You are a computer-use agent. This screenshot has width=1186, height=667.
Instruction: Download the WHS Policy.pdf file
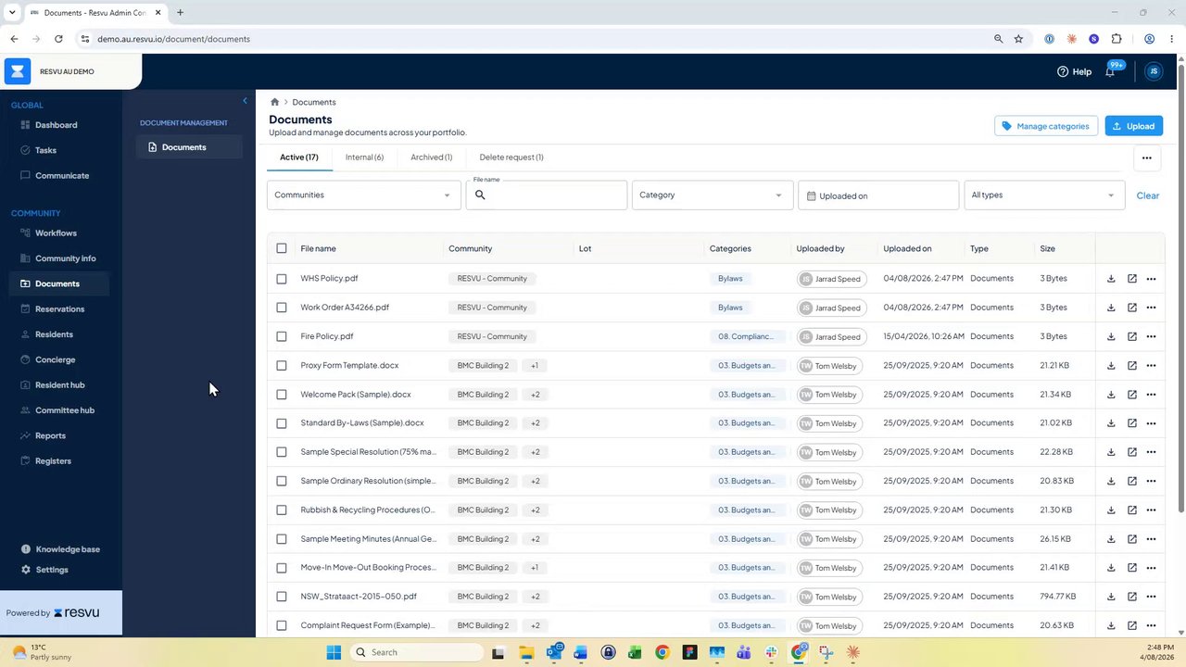click(x=1111, y=279)
